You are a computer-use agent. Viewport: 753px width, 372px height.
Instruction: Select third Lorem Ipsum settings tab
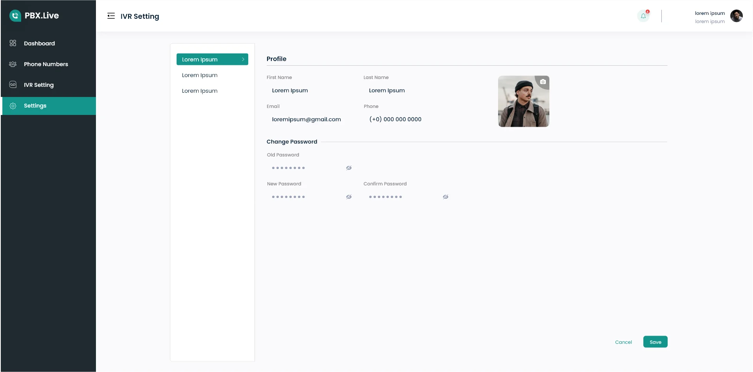[x=200, y=91]
